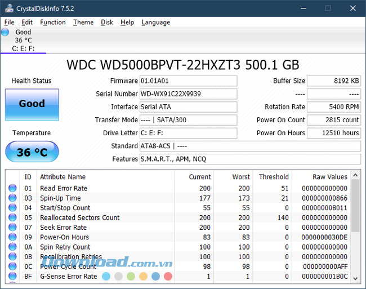This screenshot has height=289, width=366.
Task: Click the Serial Number field
Action: click(188, 94)
